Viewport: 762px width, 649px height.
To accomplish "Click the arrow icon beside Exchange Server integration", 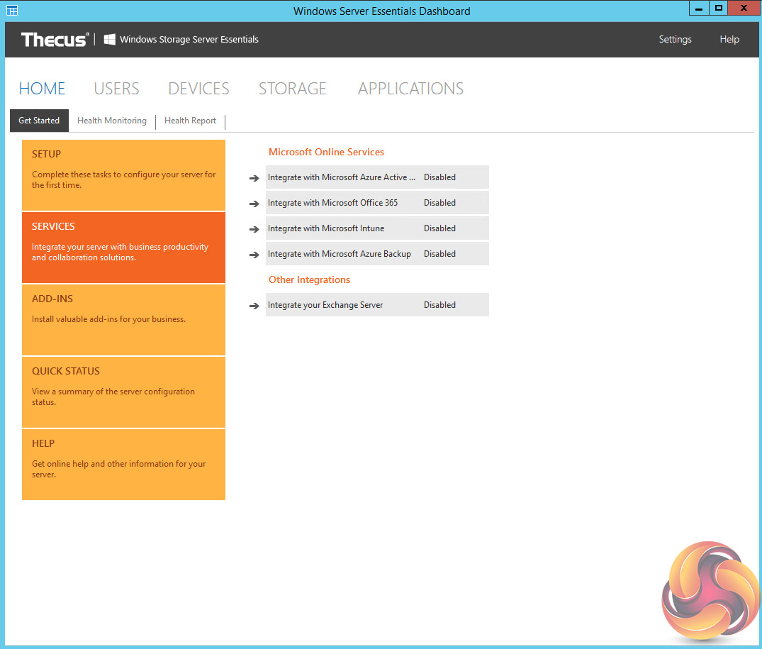I will [x=254, y=306].
